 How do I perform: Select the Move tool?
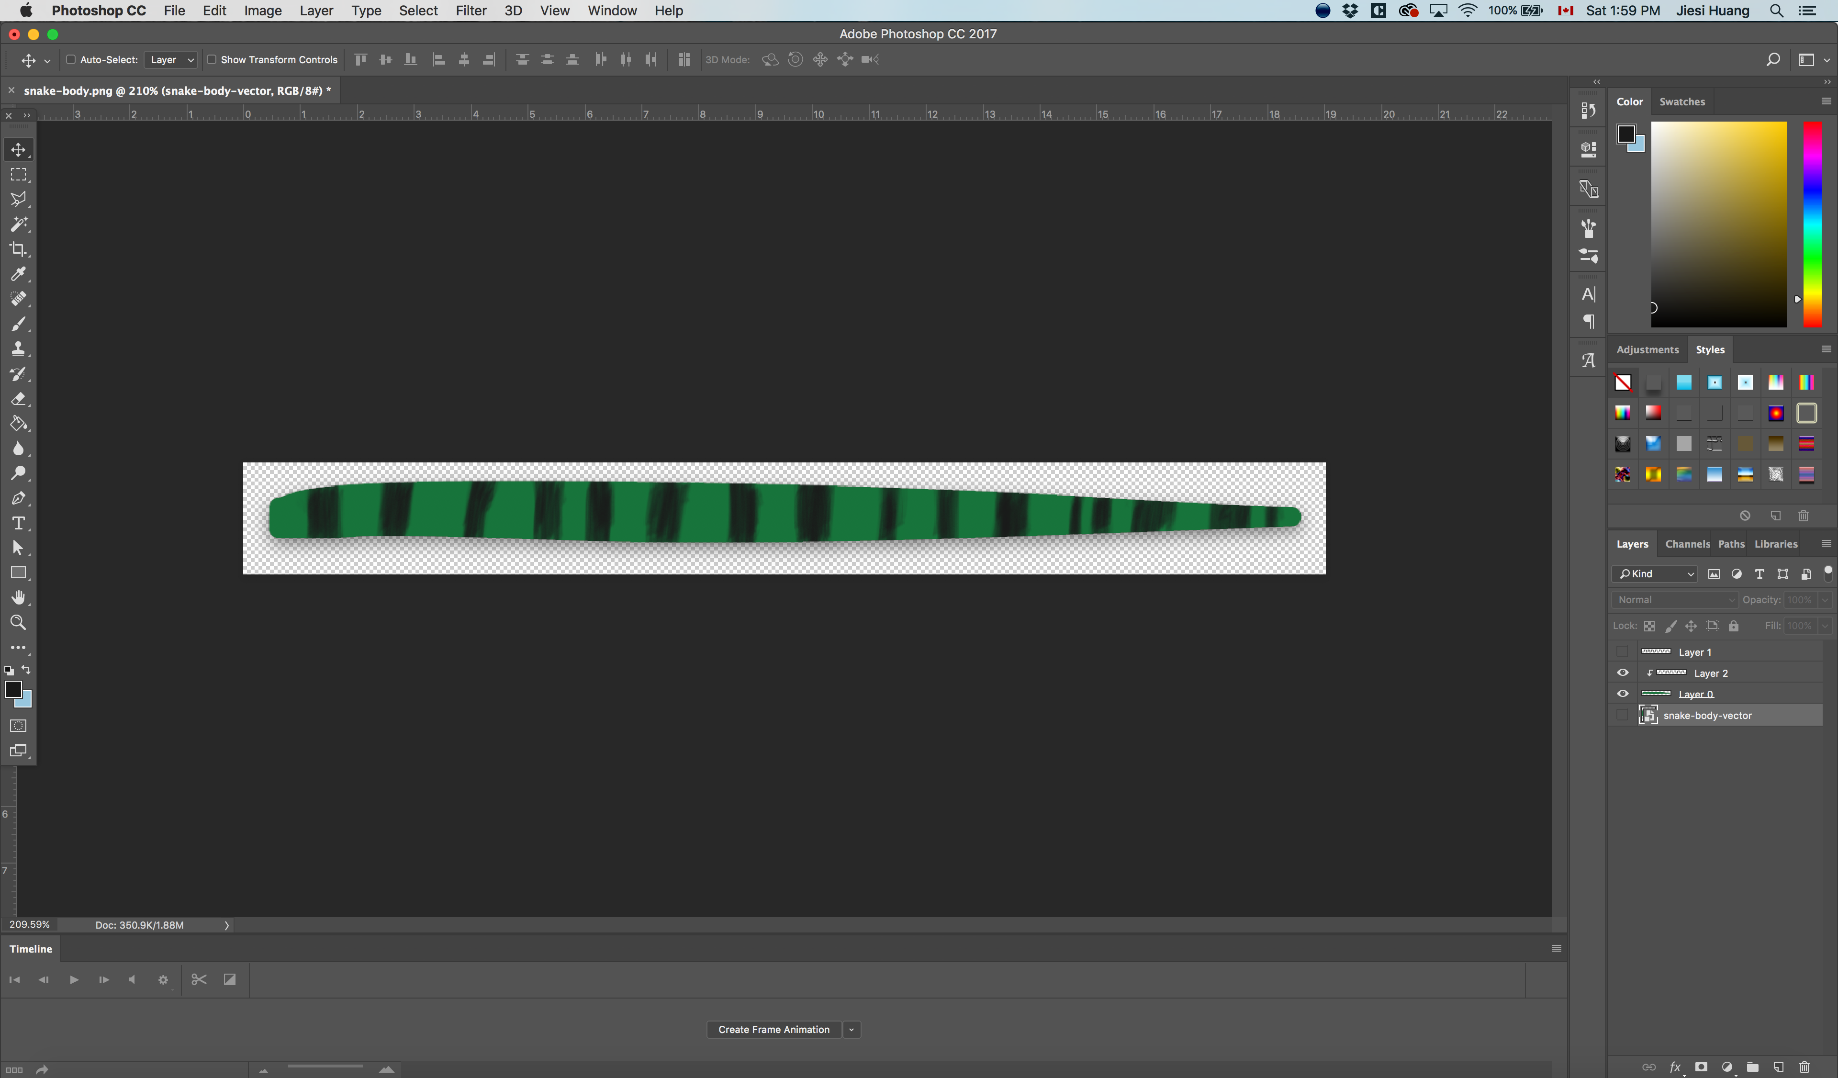pos(18,149)
